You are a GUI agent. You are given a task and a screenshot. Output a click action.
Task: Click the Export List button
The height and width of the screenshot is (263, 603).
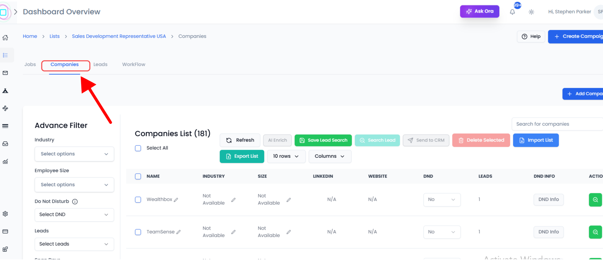coord(242,156)
